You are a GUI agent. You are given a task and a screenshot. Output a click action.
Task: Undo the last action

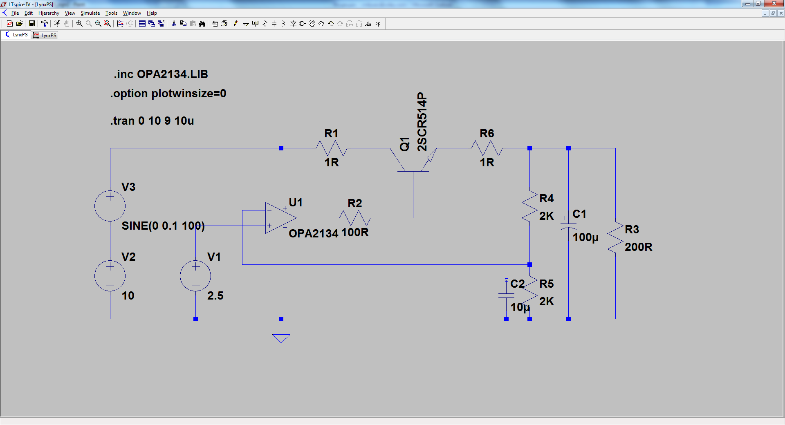coord(331,24)
